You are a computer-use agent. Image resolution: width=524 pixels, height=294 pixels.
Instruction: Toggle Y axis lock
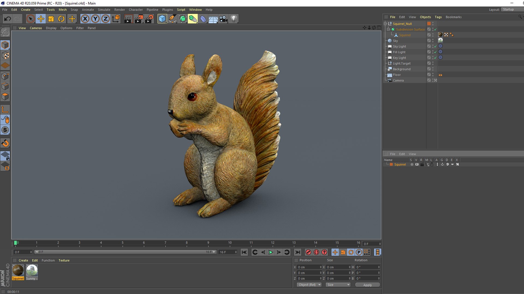pyautogui.click(x=95, y=19)
